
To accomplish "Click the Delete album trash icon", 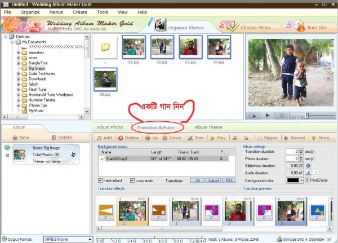I will pos(54,138).
